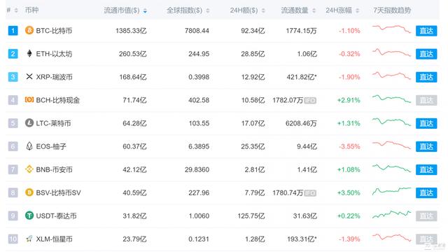Click 直达 button for BSV row
The image size is (448, 252).
click(x=426, y=192)
